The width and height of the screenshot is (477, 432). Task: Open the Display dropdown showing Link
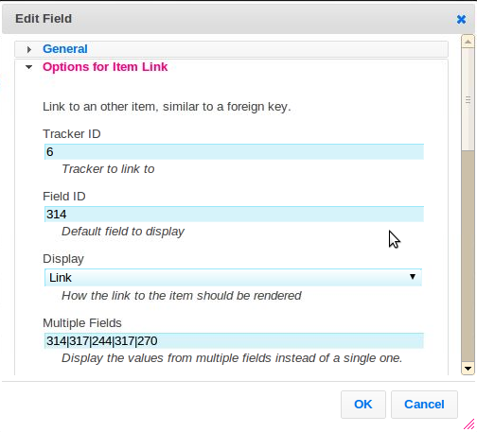(x=233, y=278)
